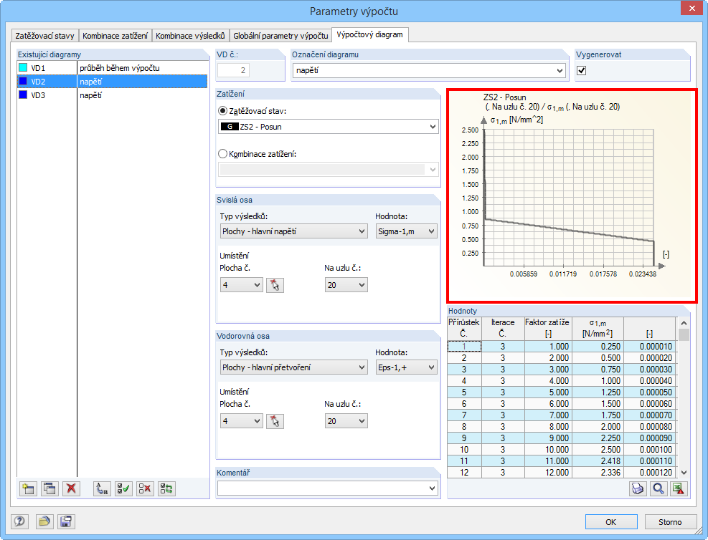Click the magnifier icon under the table

(x=659, y=488)
